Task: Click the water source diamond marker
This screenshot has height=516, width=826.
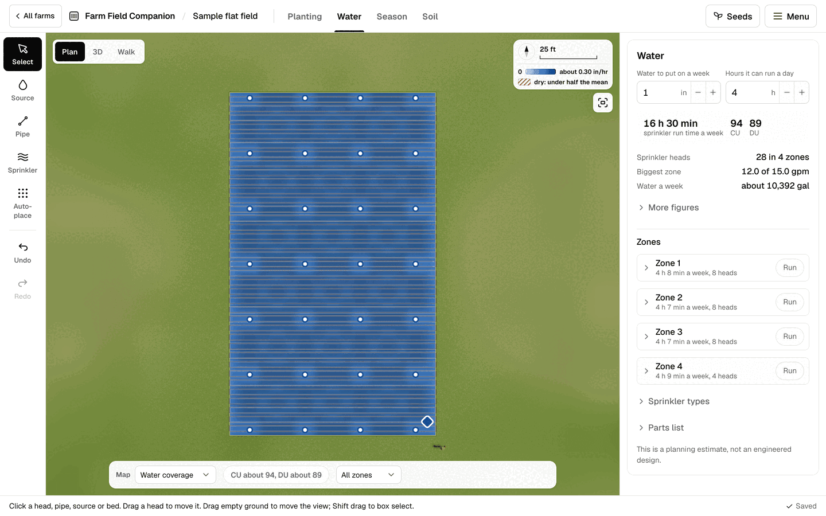Action: pos(427,422)
